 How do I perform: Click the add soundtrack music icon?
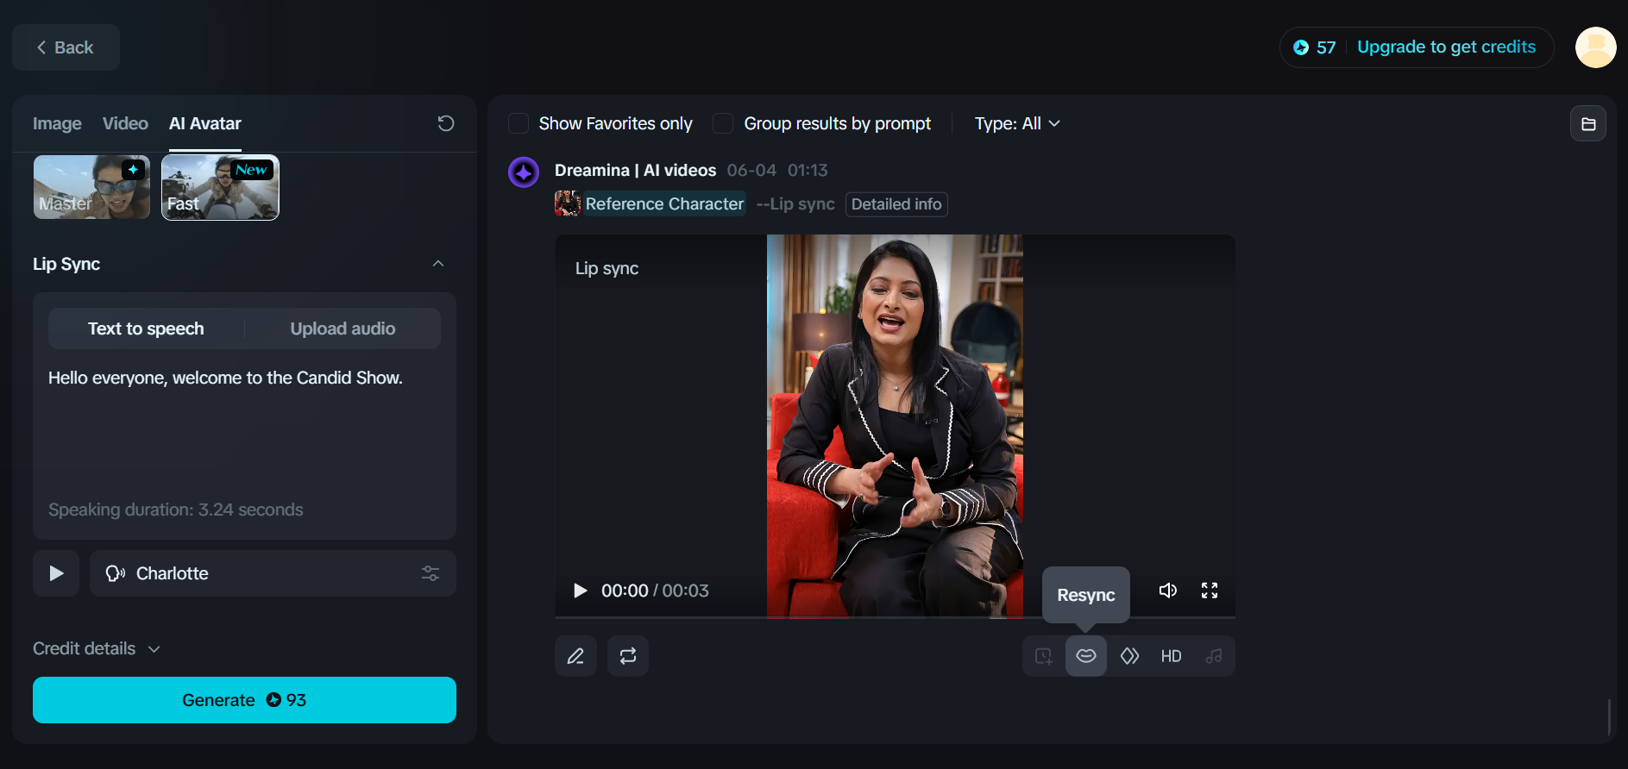pos(1214,656)
